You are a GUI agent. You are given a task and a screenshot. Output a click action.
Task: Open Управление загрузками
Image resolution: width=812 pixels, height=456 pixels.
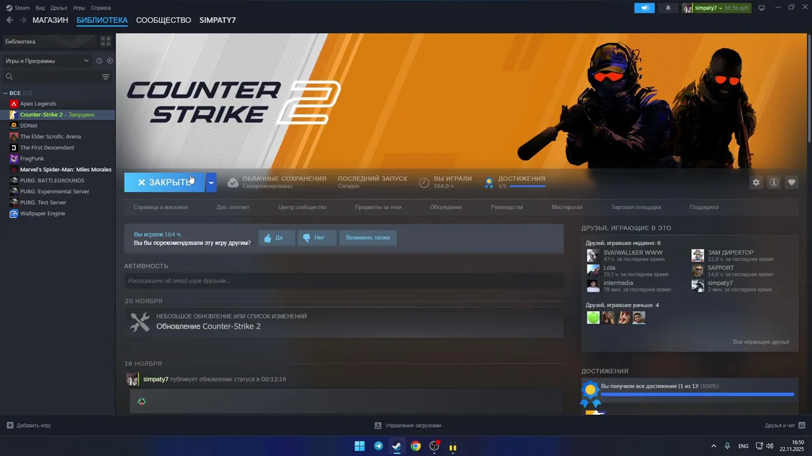[407, 426]
